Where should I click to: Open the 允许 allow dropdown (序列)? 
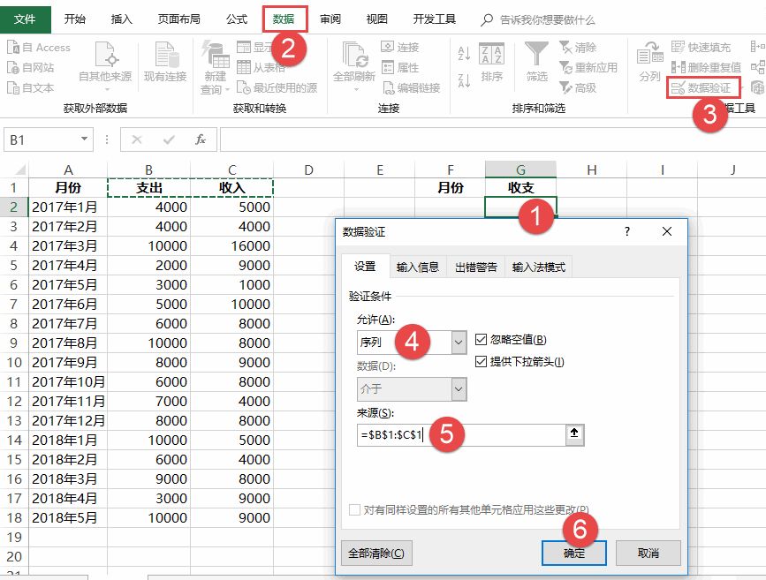[459, 343]
